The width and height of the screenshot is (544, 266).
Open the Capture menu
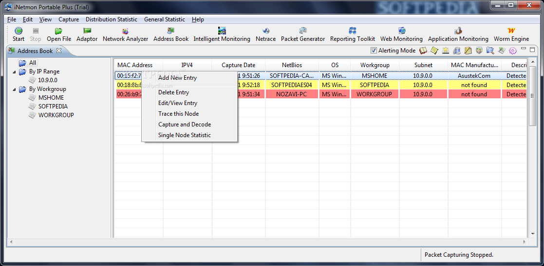[69, 19]
